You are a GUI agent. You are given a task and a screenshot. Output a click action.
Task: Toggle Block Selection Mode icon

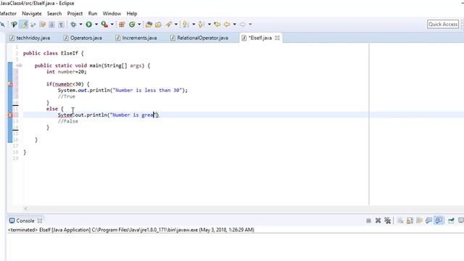pyautogui.click(x=51, y=24)
